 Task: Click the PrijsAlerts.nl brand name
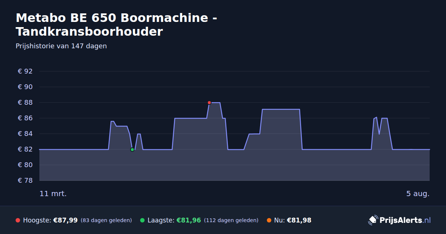[x=405, y=220]
